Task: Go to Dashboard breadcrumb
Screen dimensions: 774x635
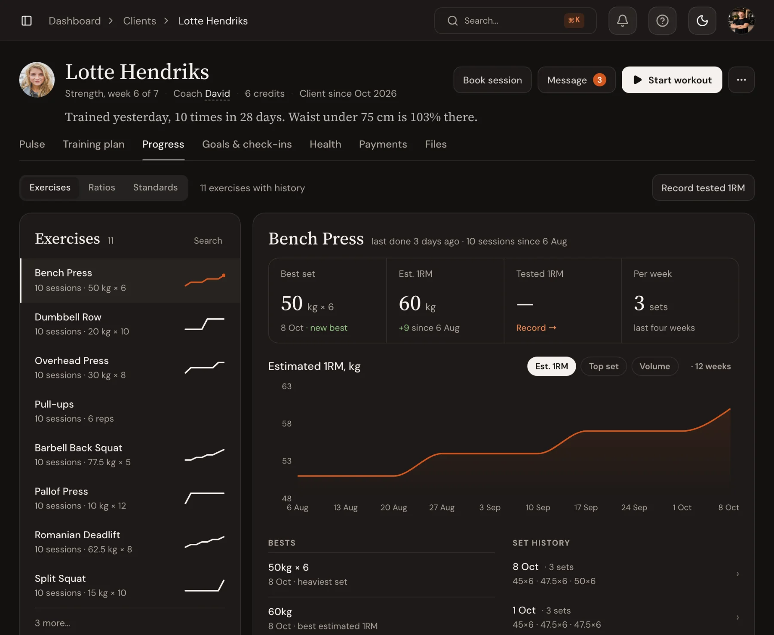Action: click(x=75, y=21)
